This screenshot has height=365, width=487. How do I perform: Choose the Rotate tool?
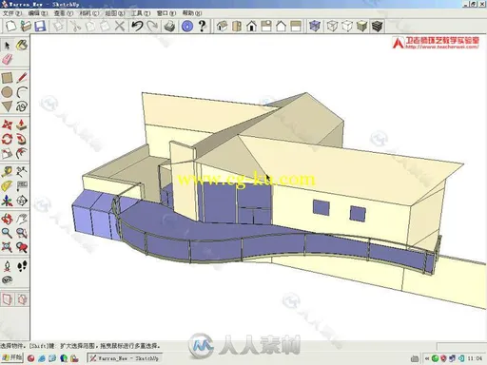(x=7, y=139)
